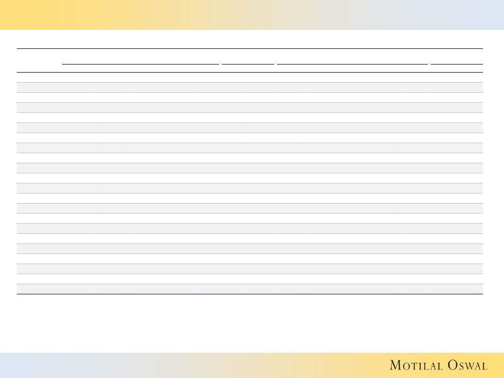This screenshot has width=504, height=378.
Task: Click the blank white area below the table
Action: pyautogui.click(x=249, y=323)
